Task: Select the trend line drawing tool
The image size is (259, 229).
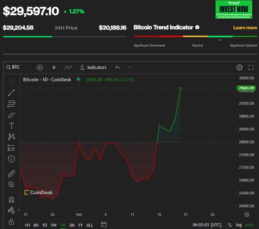Action: point(12,93)
